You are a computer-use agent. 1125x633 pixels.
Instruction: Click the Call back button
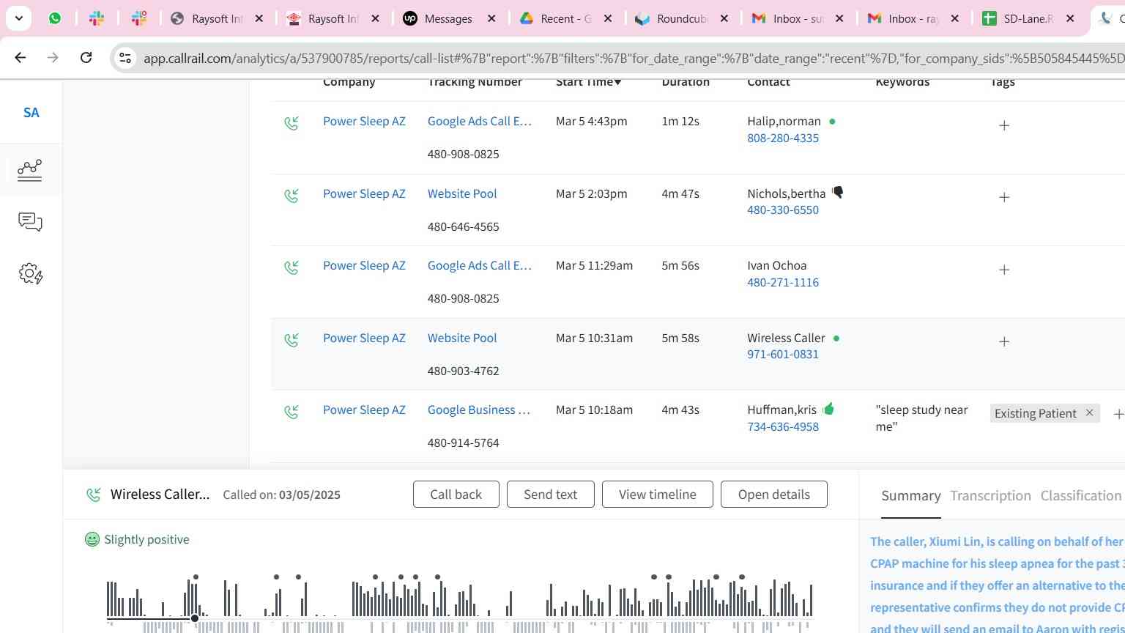click(456, 495)
